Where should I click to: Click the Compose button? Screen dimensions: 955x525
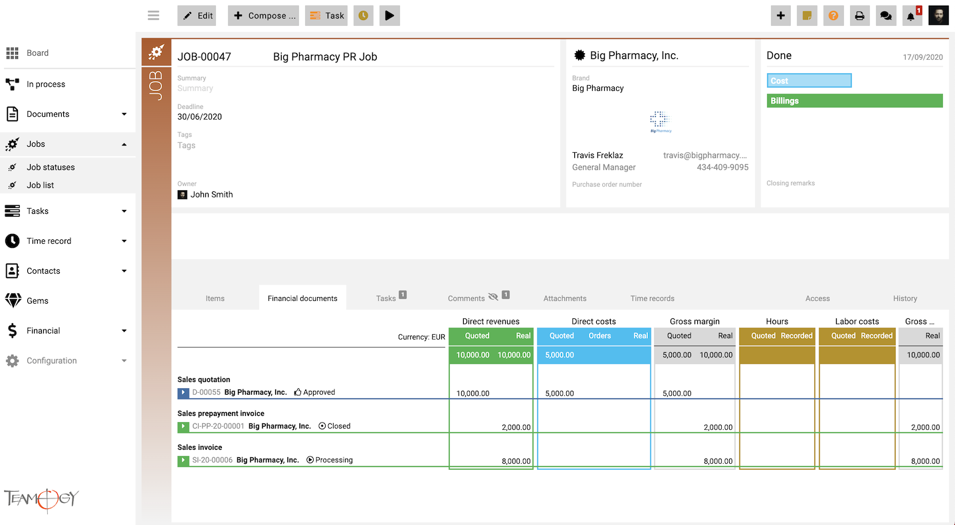[x=264, y=15]
